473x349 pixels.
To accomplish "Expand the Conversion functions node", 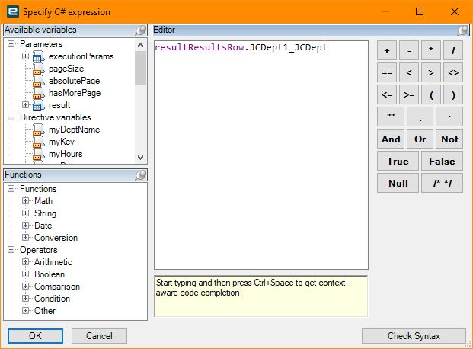I will click(26, 237).
